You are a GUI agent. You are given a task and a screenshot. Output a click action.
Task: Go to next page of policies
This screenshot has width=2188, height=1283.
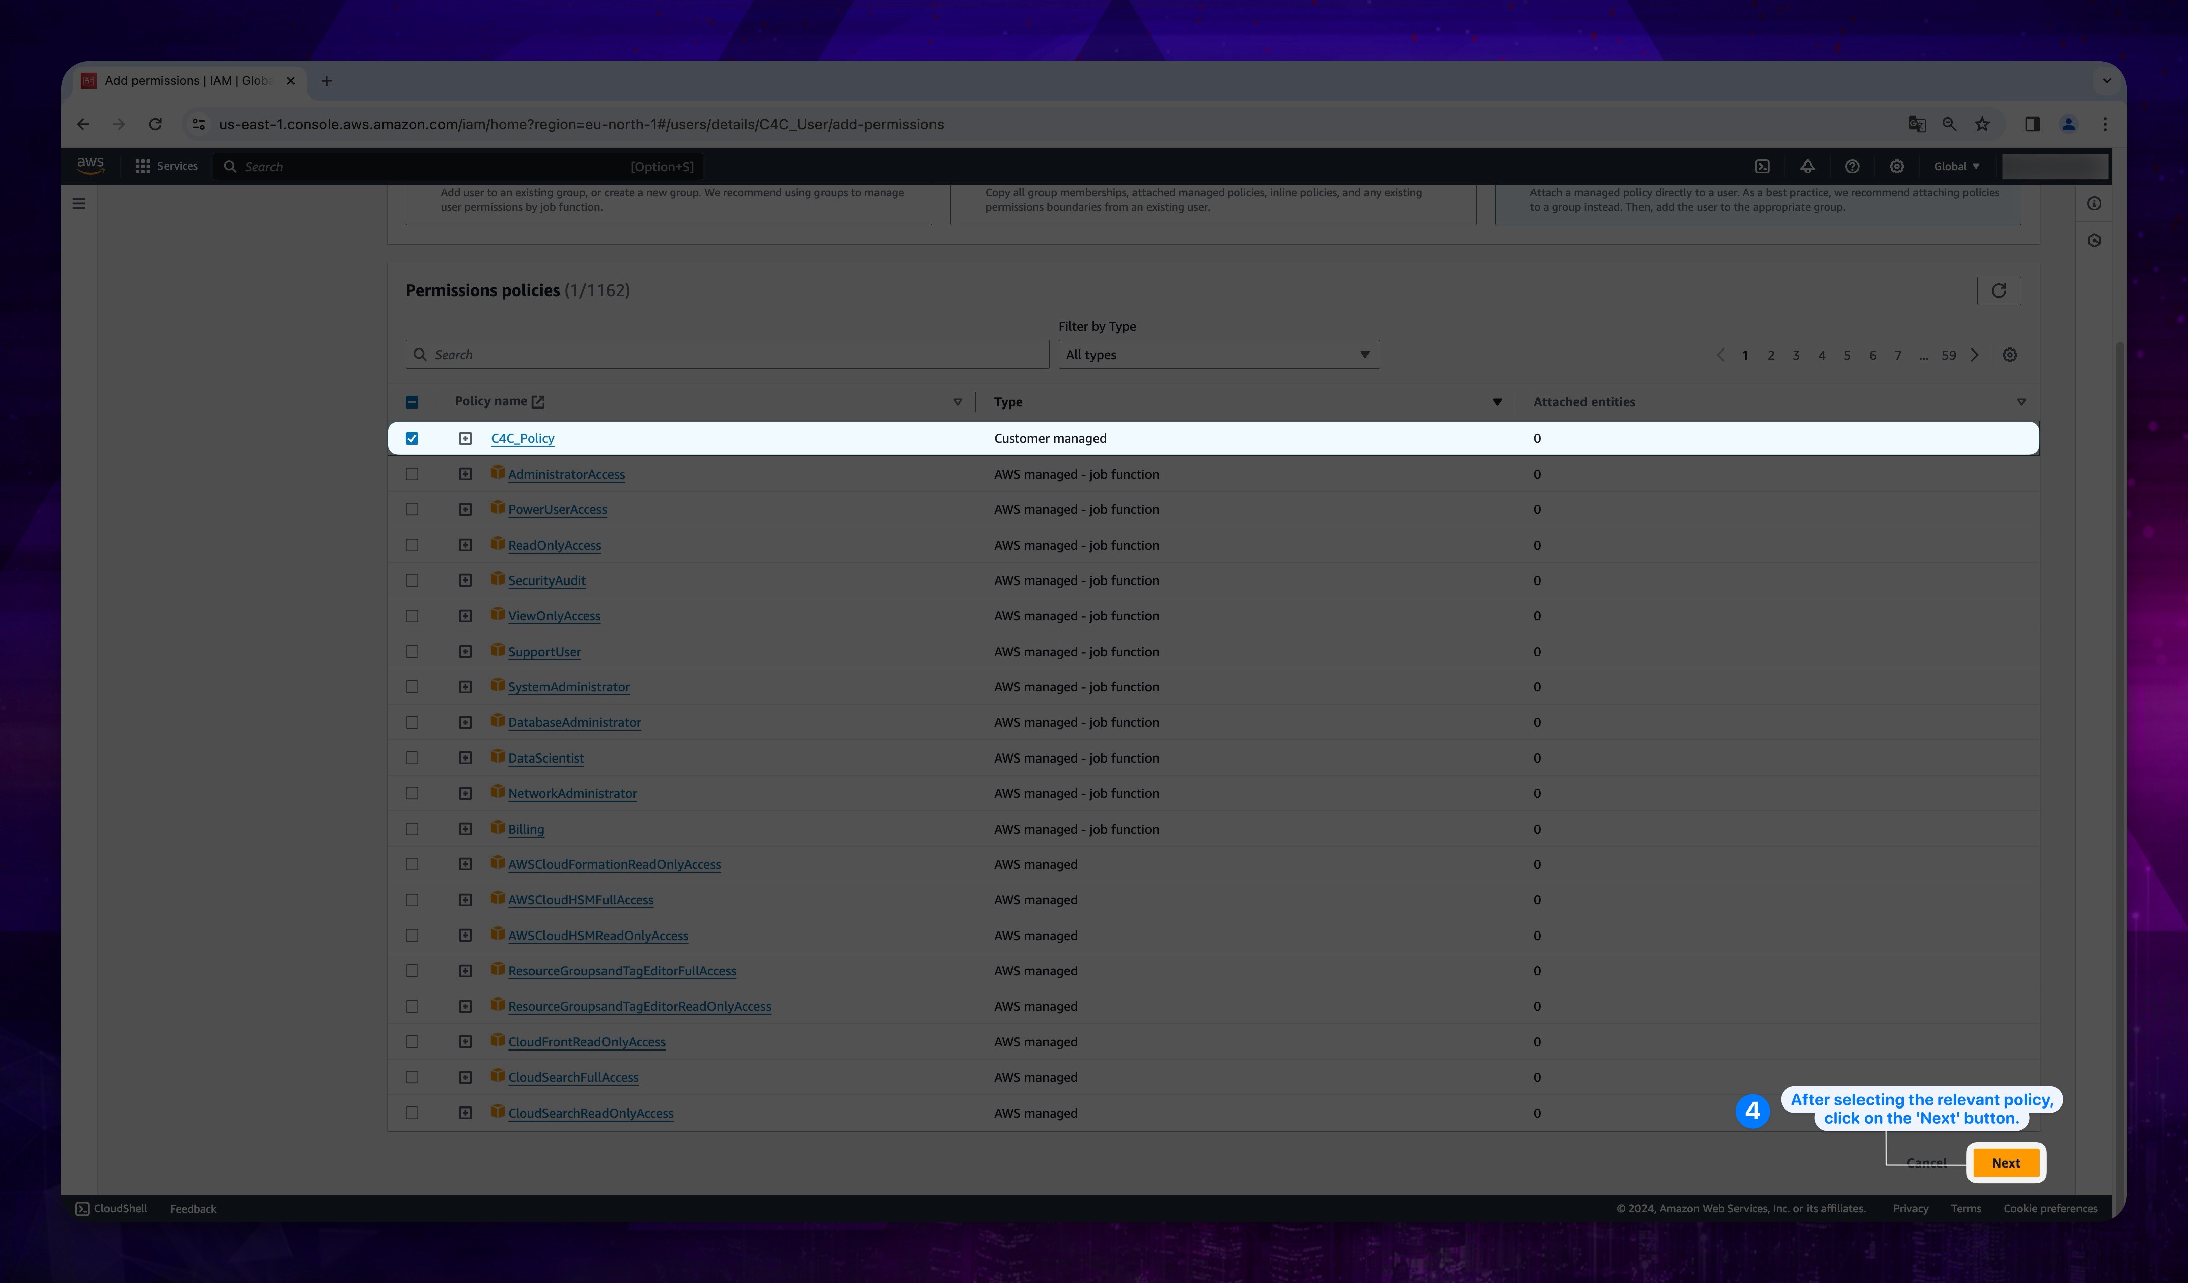coord(1975,355)
